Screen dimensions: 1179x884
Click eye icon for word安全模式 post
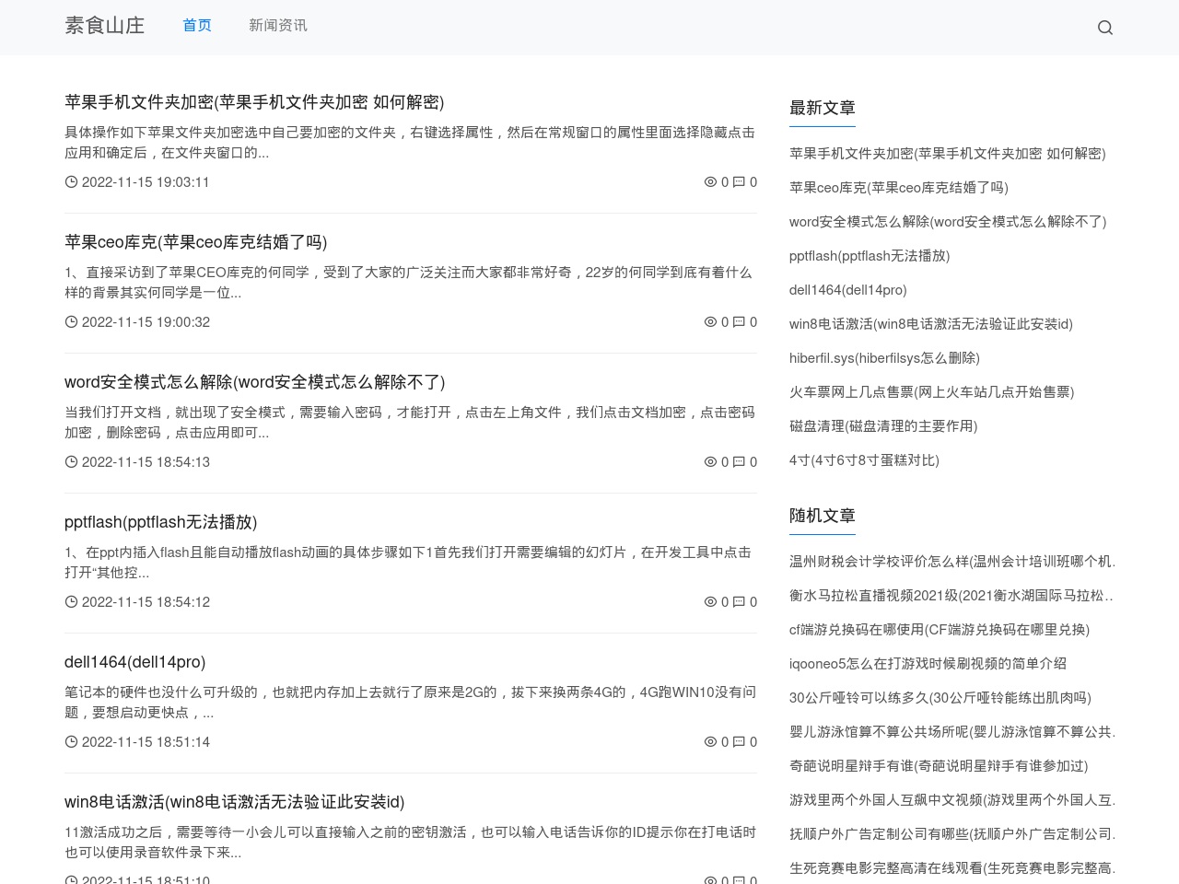tap(710, 462)
